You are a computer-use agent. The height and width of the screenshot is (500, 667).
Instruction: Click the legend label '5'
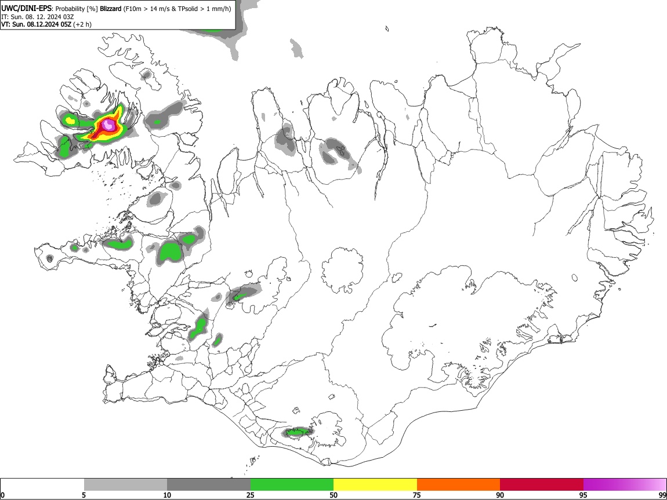pos(84,495)
